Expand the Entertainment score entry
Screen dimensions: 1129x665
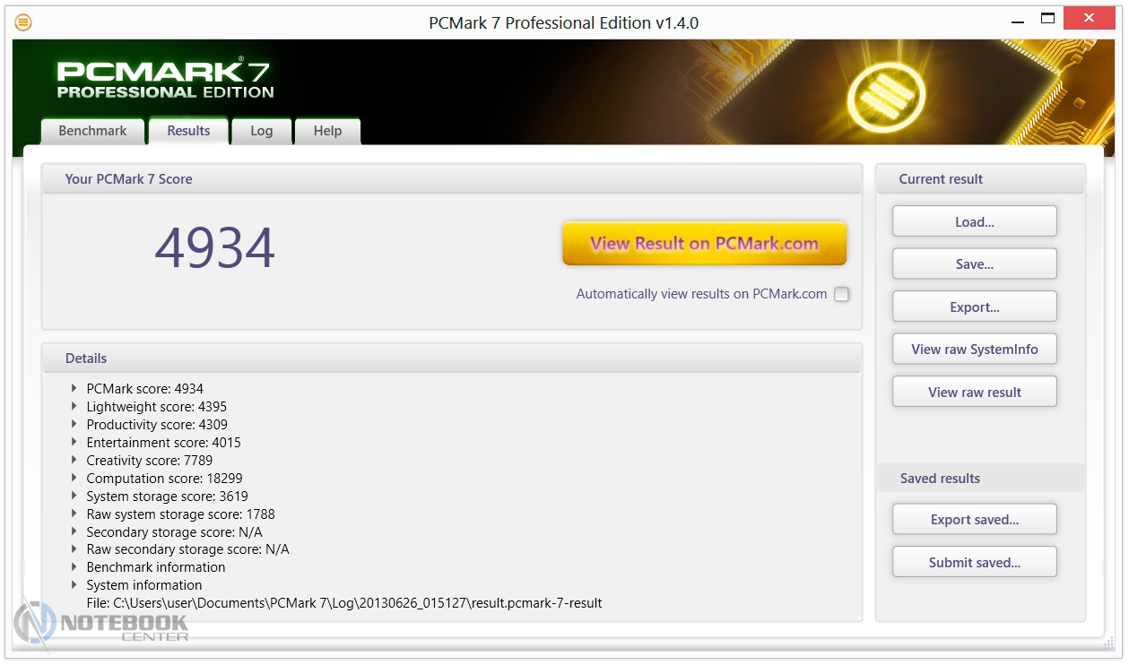tap(74, 443)
